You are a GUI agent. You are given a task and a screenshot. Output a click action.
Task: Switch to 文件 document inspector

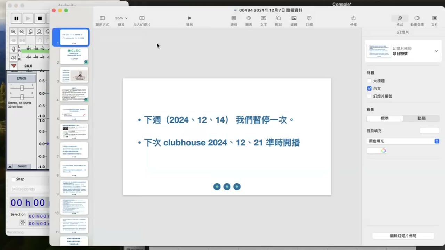click(435, 18)
